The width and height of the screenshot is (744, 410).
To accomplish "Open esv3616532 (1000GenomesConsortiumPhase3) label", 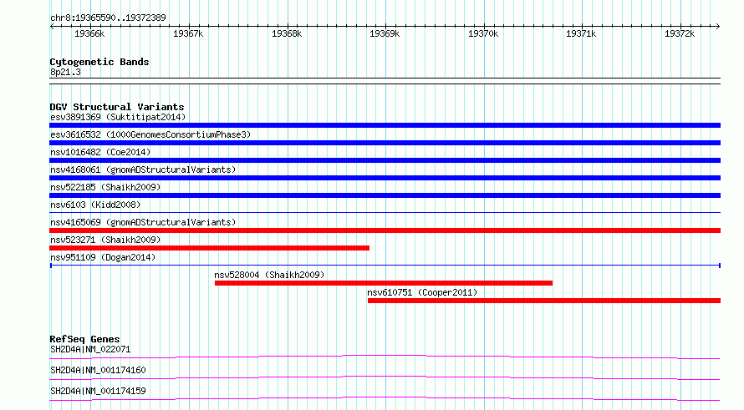I will [150, 134].
